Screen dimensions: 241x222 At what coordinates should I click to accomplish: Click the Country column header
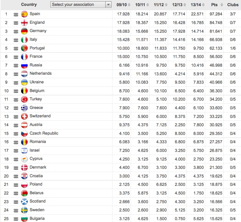(x=29, y=5)
